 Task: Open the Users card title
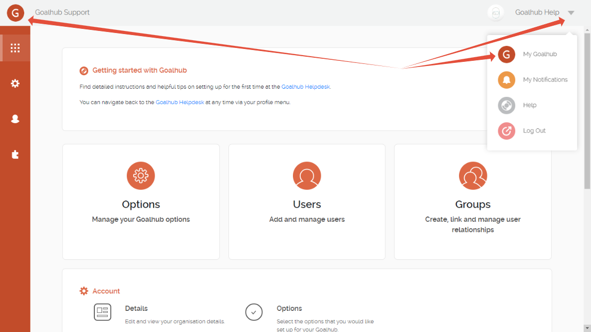tap(307, 204)
